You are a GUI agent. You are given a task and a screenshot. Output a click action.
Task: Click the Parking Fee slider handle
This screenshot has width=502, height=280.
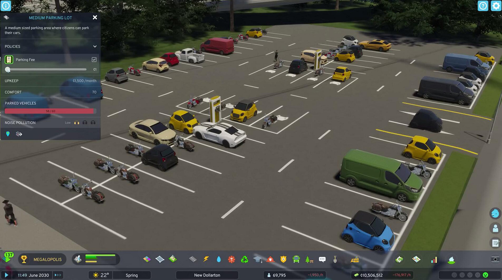8,69
